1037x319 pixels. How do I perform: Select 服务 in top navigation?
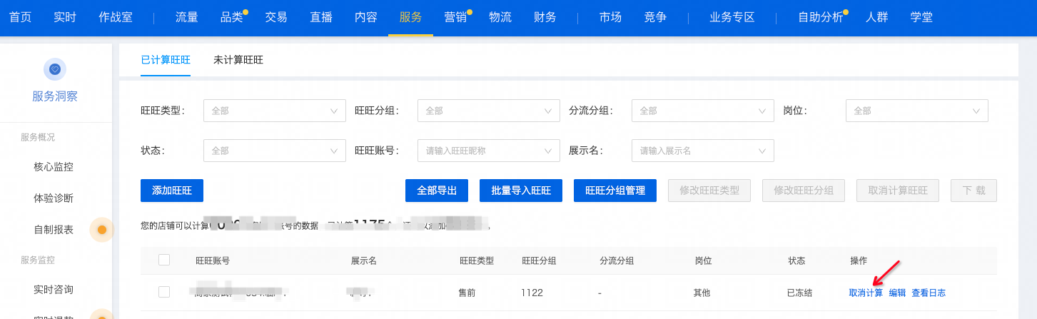point(411,17)
